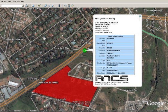
Task: Click the Pointer latitude readout in status bar
Action: click(x=11, y=111)
